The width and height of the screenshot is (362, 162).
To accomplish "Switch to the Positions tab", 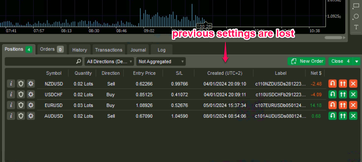I will pos(19,49).
